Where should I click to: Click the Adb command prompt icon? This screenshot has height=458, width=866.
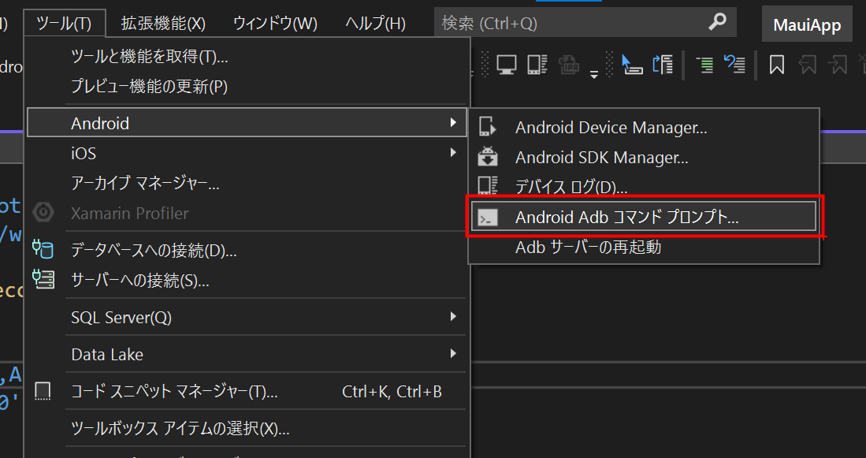(488, 217)
